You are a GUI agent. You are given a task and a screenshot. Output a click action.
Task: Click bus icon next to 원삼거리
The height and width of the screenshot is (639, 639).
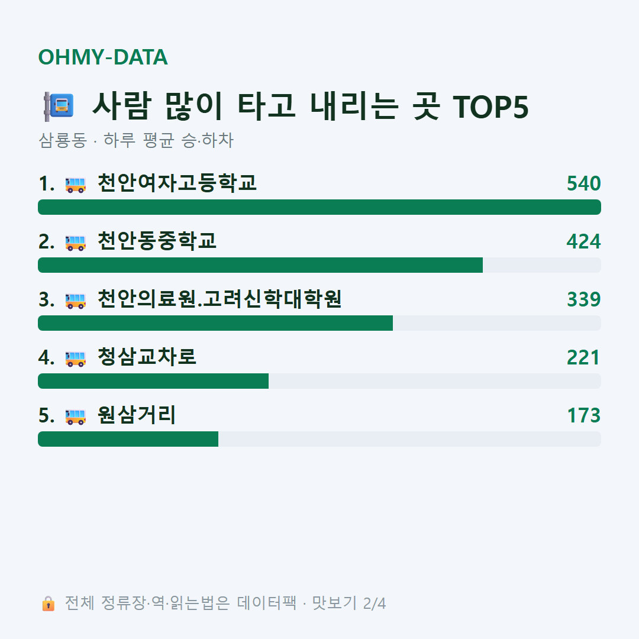(x=75, y=417)
